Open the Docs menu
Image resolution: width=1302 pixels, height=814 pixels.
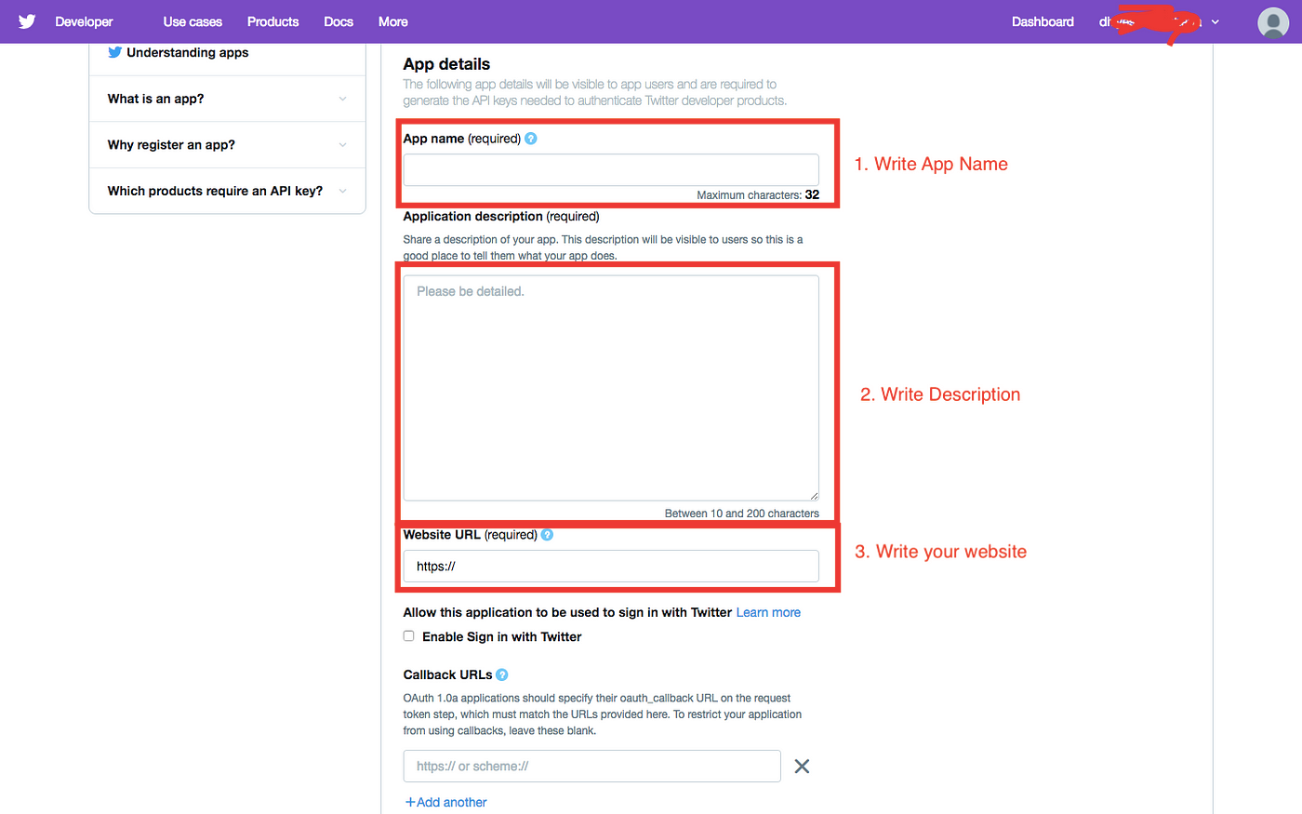[x=339, y=21]
